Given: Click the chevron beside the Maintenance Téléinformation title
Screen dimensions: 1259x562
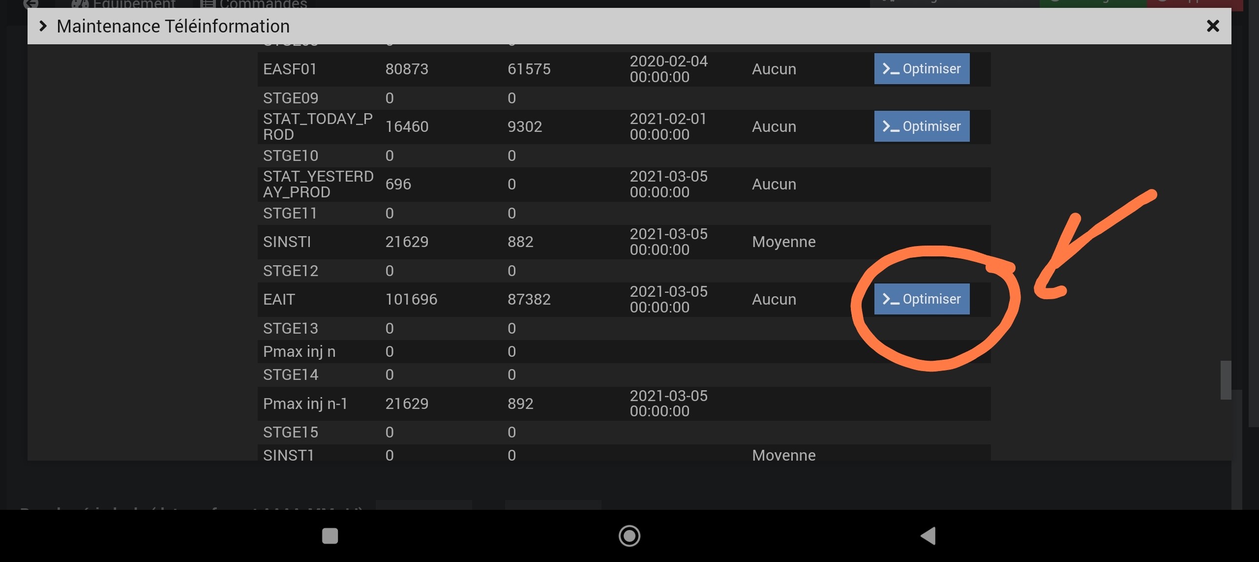Looking at the screenshot, I should coord(43,26).
